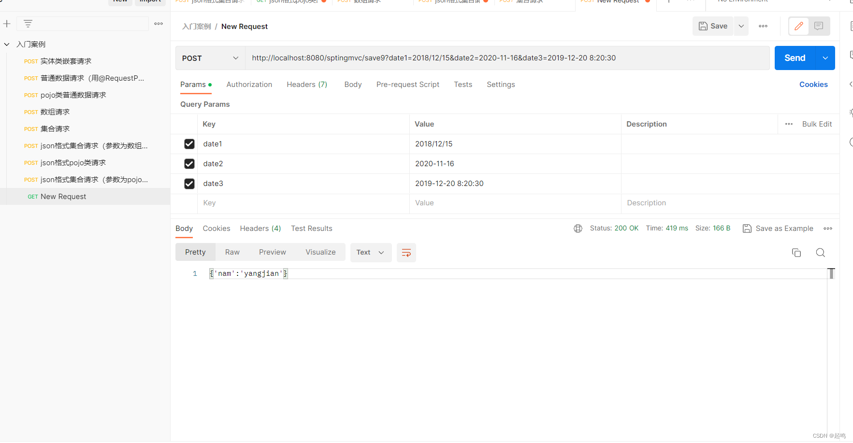Viewport: 853px width, 443px height.
Task: Click the value 2020-11-16
Action: point(434,164)
